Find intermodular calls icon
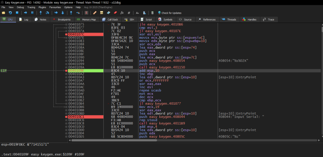 (145, 13)
